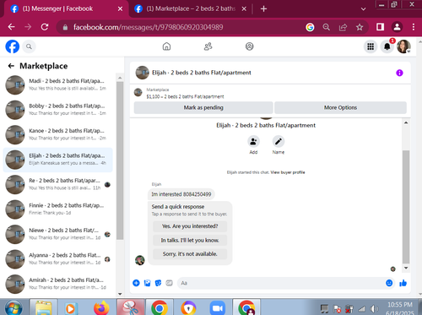Open the Re - 2 beds conversation
422x315 pixels.
[58, 184]
